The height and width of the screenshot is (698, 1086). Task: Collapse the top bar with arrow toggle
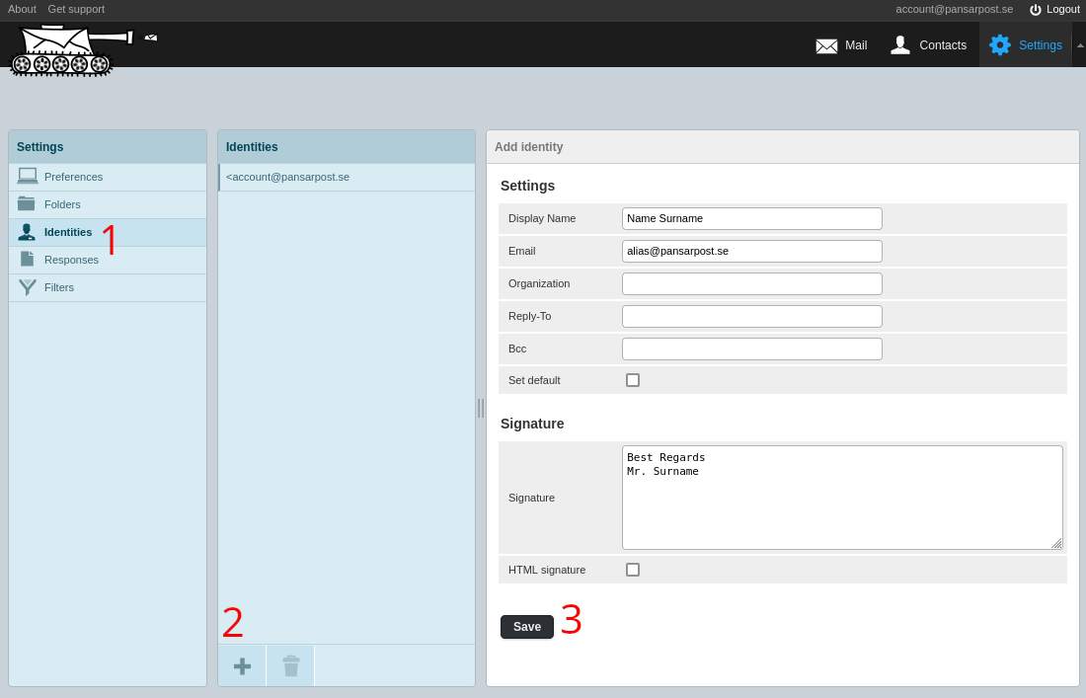pos(1080,45)
